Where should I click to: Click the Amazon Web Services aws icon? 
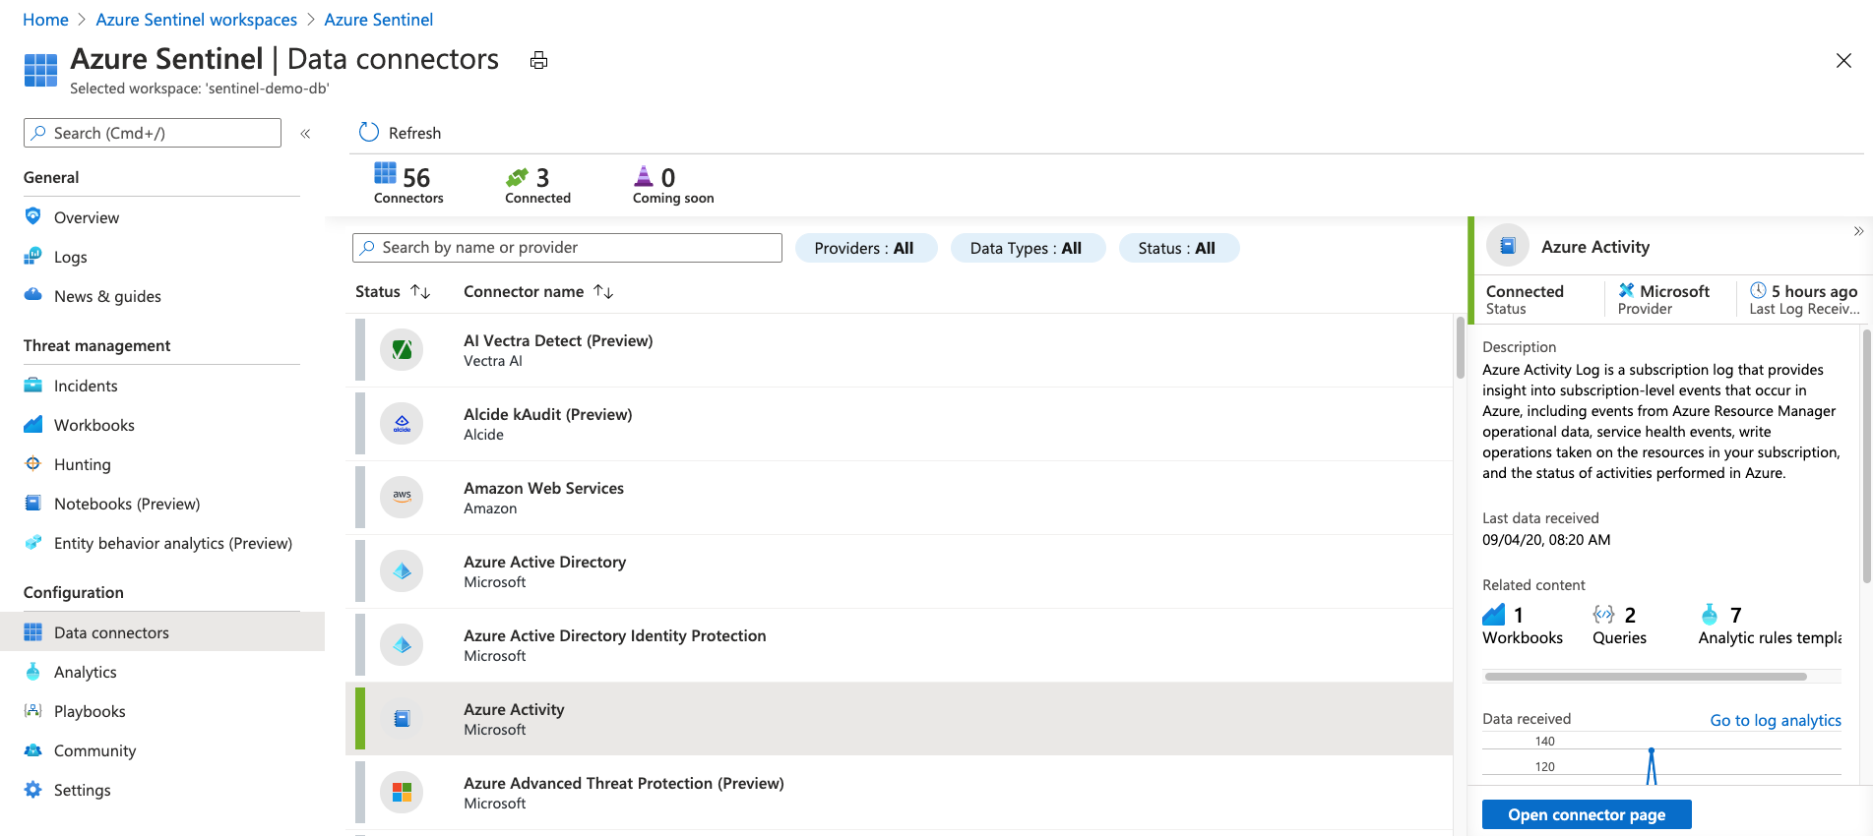tap(402, 498)
